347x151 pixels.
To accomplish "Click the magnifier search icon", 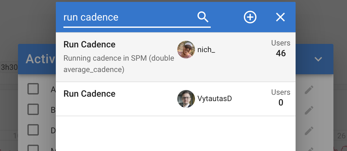I will (203, 17).
